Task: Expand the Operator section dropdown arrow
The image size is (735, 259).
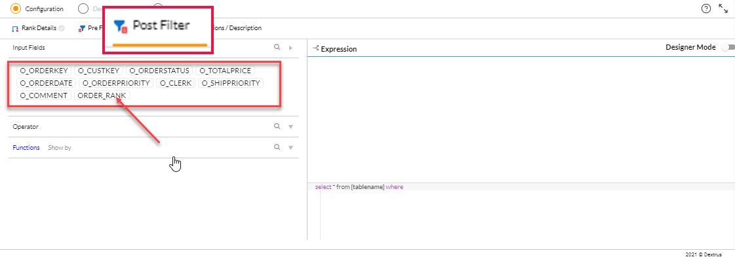Action: pyautogui.click(x=290, y=127)
